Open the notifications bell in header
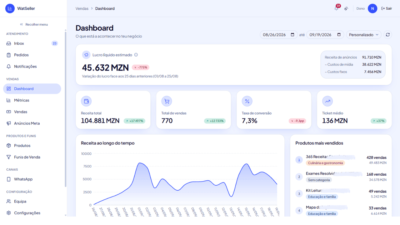Screen dimensions: 400x225 [336, 8]
